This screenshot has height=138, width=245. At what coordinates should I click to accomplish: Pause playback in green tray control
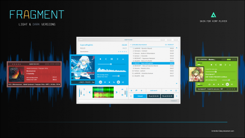pyautogui.click(x=220, y=65)
